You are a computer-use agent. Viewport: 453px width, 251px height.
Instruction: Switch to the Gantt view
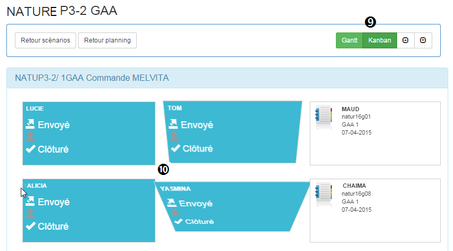coord(349,40)
